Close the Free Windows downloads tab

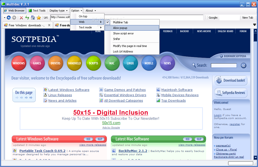[49, 25]
